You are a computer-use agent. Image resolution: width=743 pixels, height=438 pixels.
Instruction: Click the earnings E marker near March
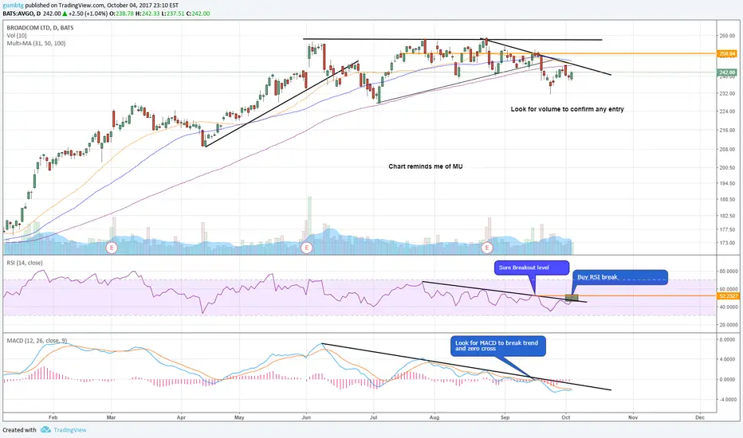click(112, 247)
